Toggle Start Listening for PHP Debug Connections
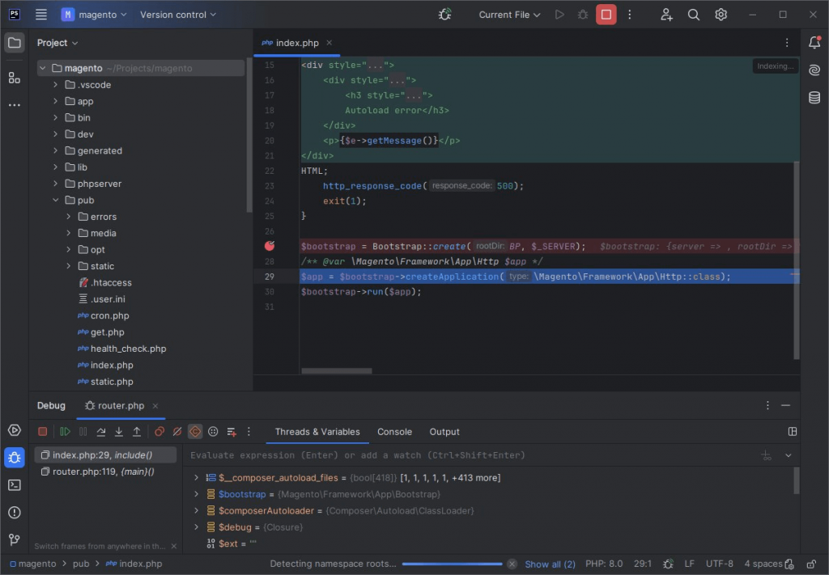 (x=444, y=15)
